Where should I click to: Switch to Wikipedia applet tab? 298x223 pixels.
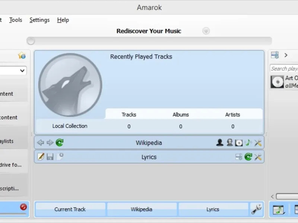tap(142, 209)
